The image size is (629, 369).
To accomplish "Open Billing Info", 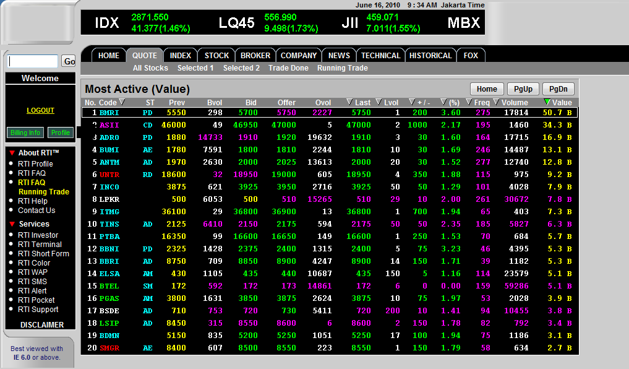I will [25, 132].
